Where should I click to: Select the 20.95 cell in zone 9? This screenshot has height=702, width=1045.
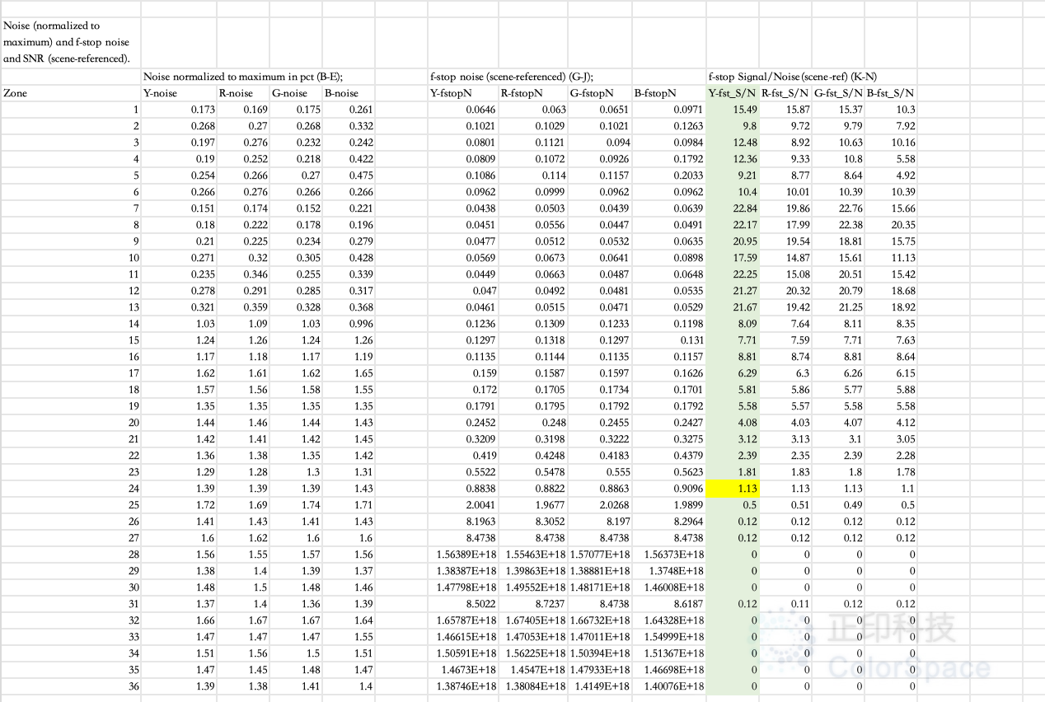point(733,241)
